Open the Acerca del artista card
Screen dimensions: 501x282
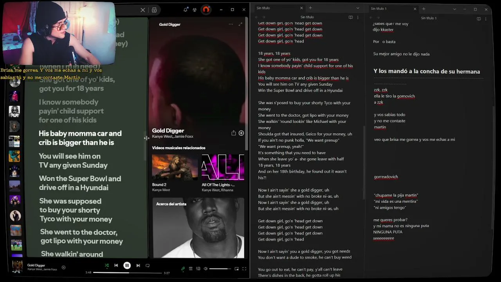click(198, 228)
